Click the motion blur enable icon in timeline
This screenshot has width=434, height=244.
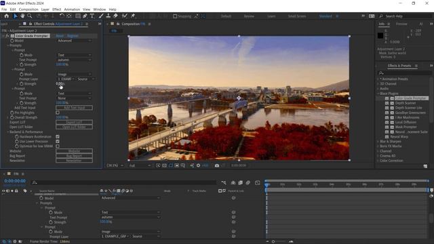[x=248, y=182]
